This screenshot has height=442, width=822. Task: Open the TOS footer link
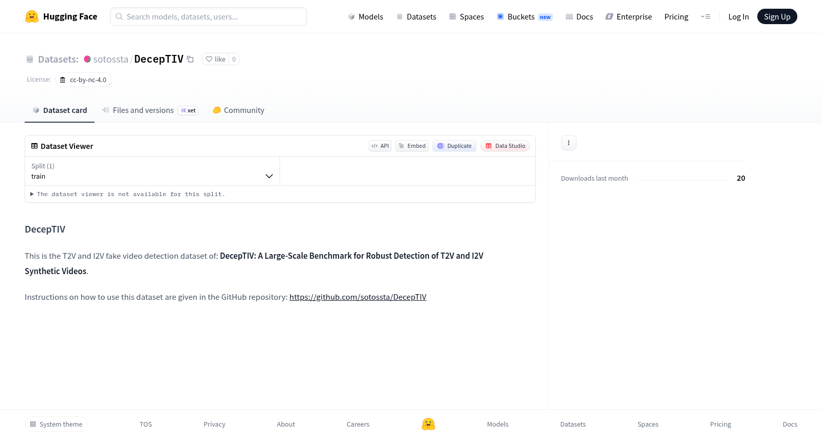click(146, 424)
